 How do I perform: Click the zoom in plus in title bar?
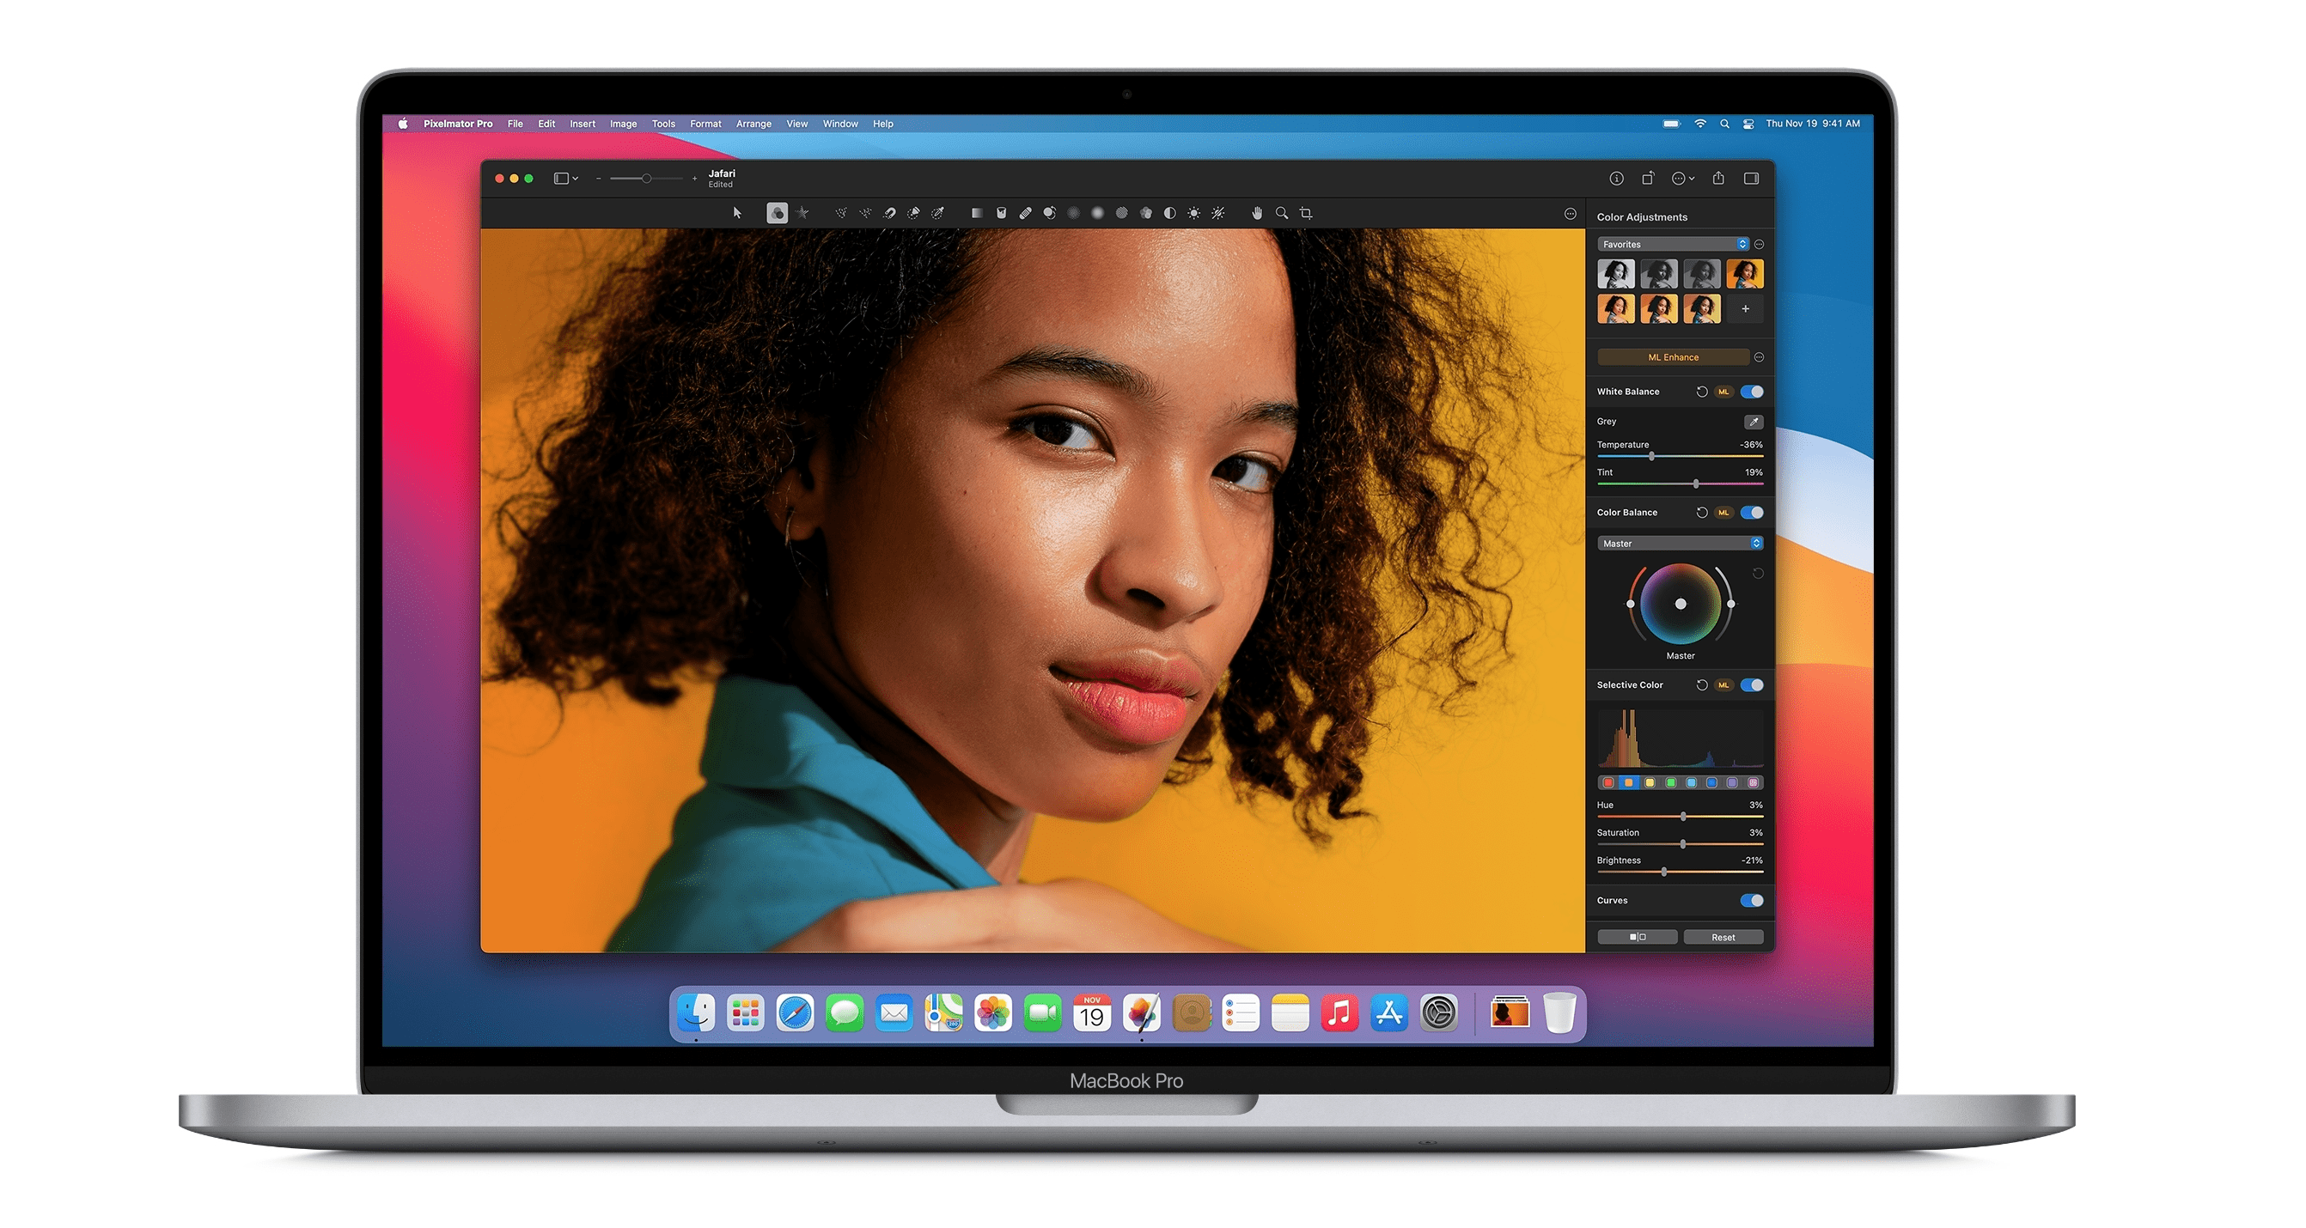pyautogui.click(x=695, y=179)
